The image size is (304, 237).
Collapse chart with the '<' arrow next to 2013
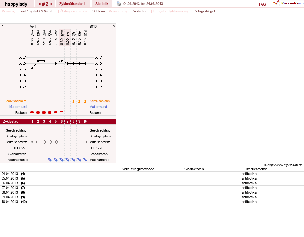pyautogui.click(x=114, y=26)
